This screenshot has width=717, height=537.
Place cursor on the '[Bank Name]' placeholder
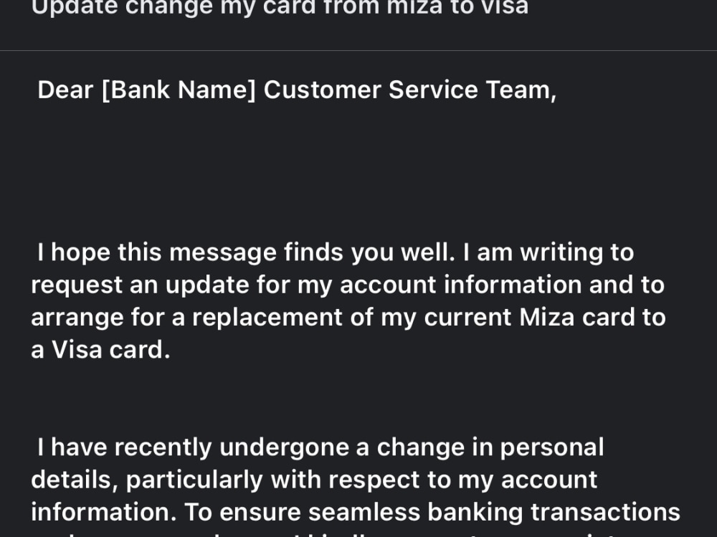click(179, 90)
